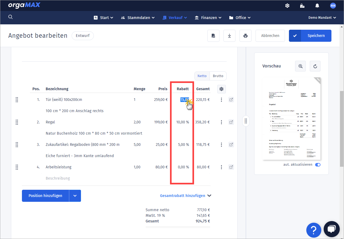Switch prices to Brutto
The width and height of the screenshot is (344, 239).
(x=218, y=76)
